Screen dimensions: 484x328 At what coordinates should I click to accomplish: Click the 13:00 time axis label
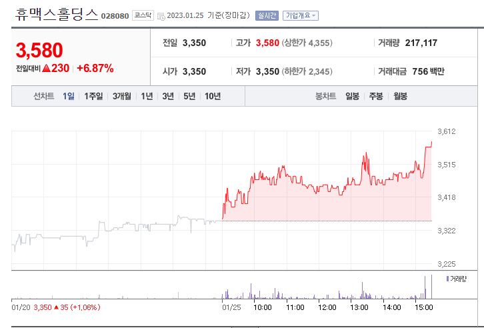click(359, 307)
